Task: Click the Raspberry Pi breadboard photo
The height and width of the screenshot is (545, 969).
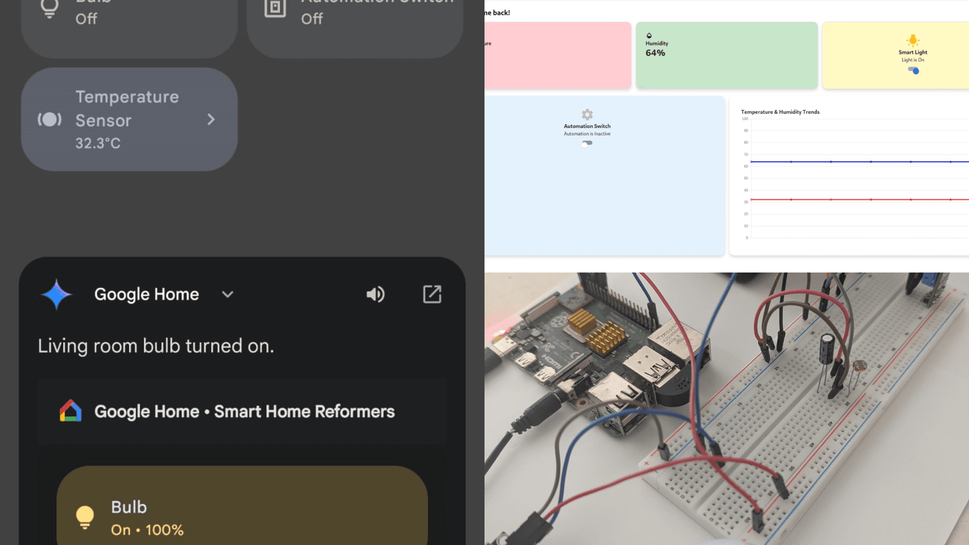Action: point(727,409)
